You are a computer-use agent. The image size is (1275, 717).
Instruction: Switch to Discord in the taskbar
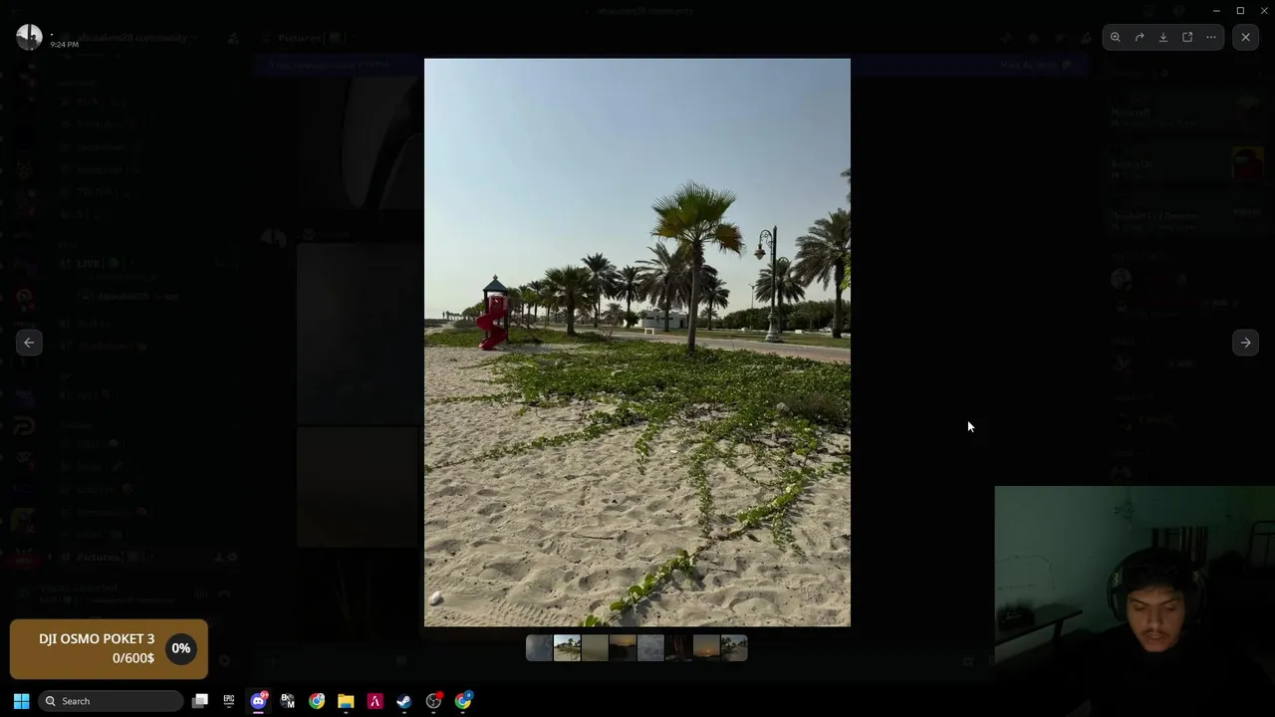pyautogui.click(x=259, y=701)
